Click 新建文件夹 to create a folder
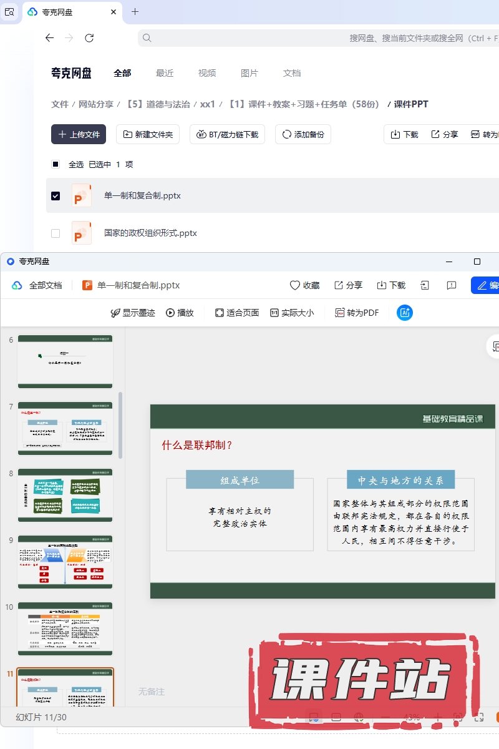The width and height of the screenshot is (499, 749). point(148,134)
